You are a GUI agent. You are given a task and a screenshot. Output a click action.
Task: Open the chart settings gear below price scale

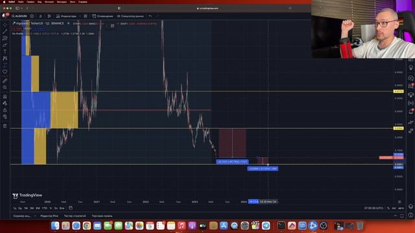399,202
